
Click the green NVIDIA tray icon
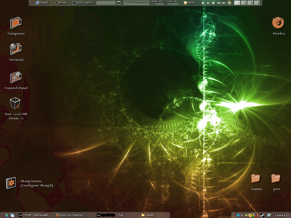(246, 215)
